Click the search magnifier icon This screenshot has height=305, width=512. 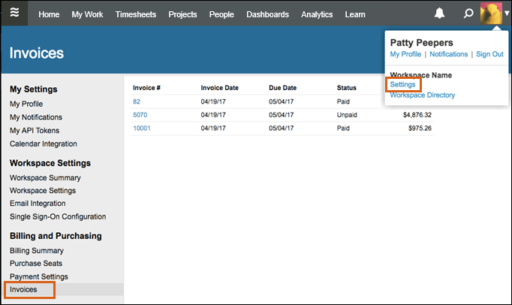(x=468, y=14)
